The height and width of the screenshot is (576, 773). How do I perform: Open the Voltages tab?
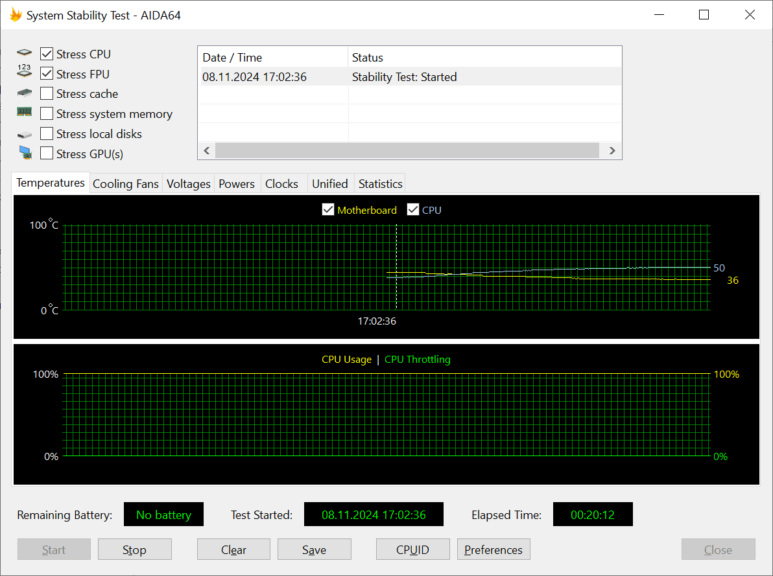pos(188,184)
